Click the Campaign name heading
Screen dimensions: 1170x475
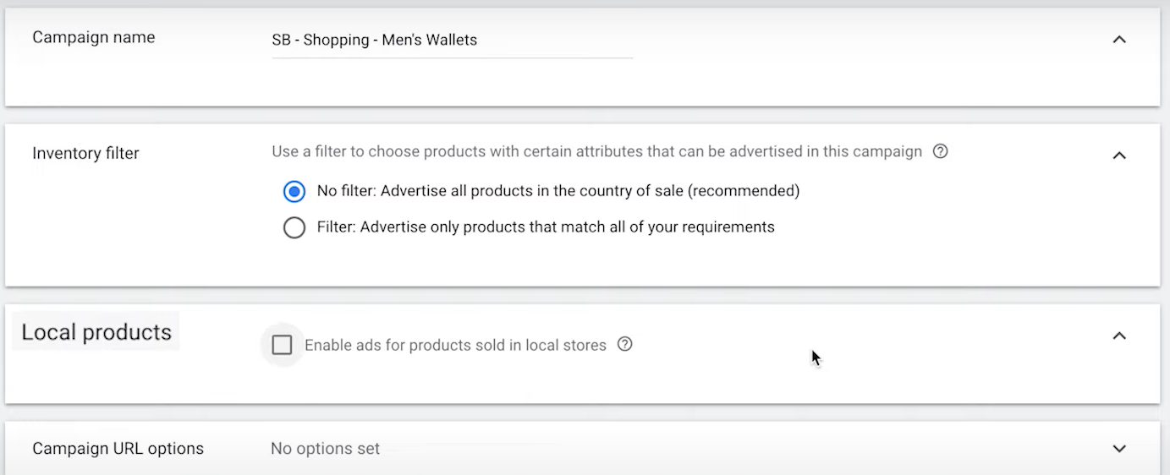pos(94,38)
